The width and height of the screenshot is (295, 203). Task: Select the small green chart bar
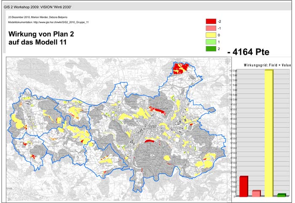coord(281,195)
